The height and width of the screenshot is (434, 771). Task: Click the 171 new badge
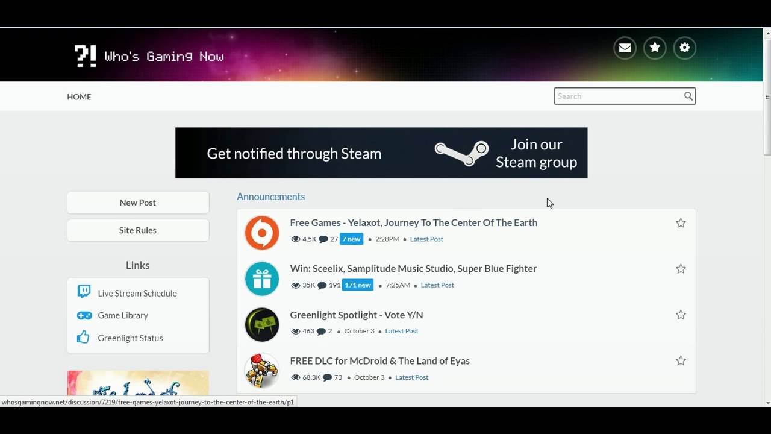(x=358, y=285)
